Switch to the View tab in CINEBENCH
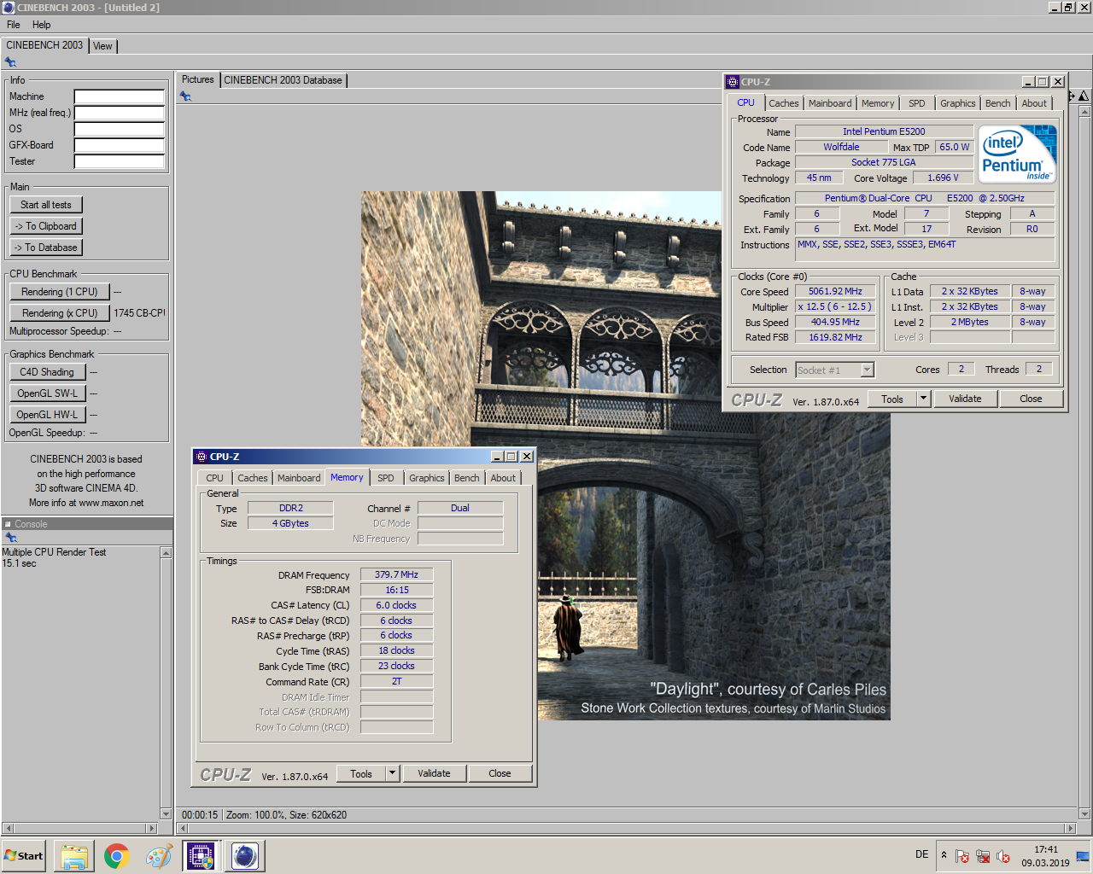The image size is (1093, 874). 102,46
